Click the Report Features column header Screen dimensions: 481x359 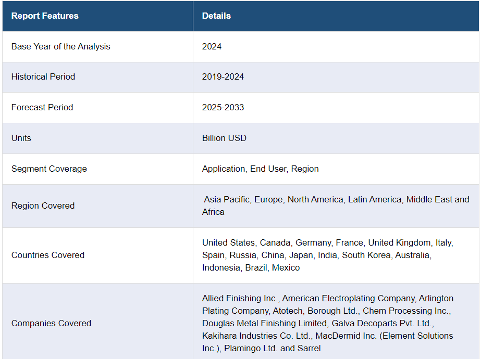coord(45,16)
